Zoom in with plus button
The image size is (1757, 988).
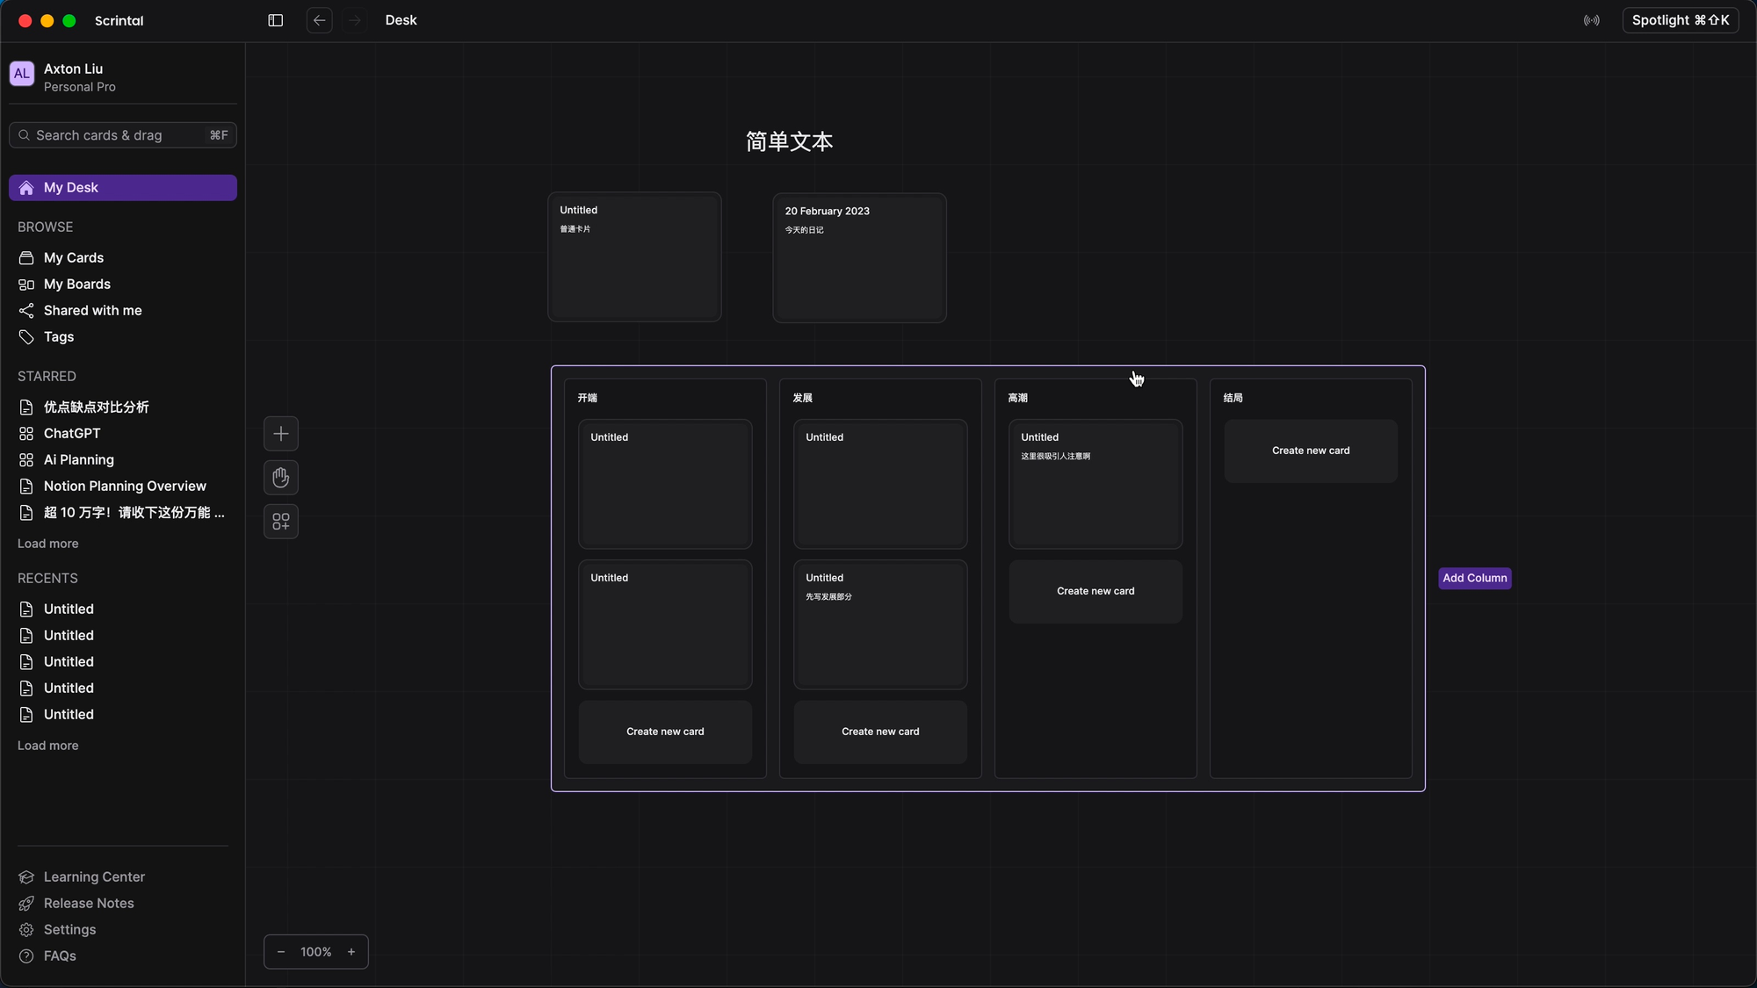pyautogui.click(x=351, y=952)
